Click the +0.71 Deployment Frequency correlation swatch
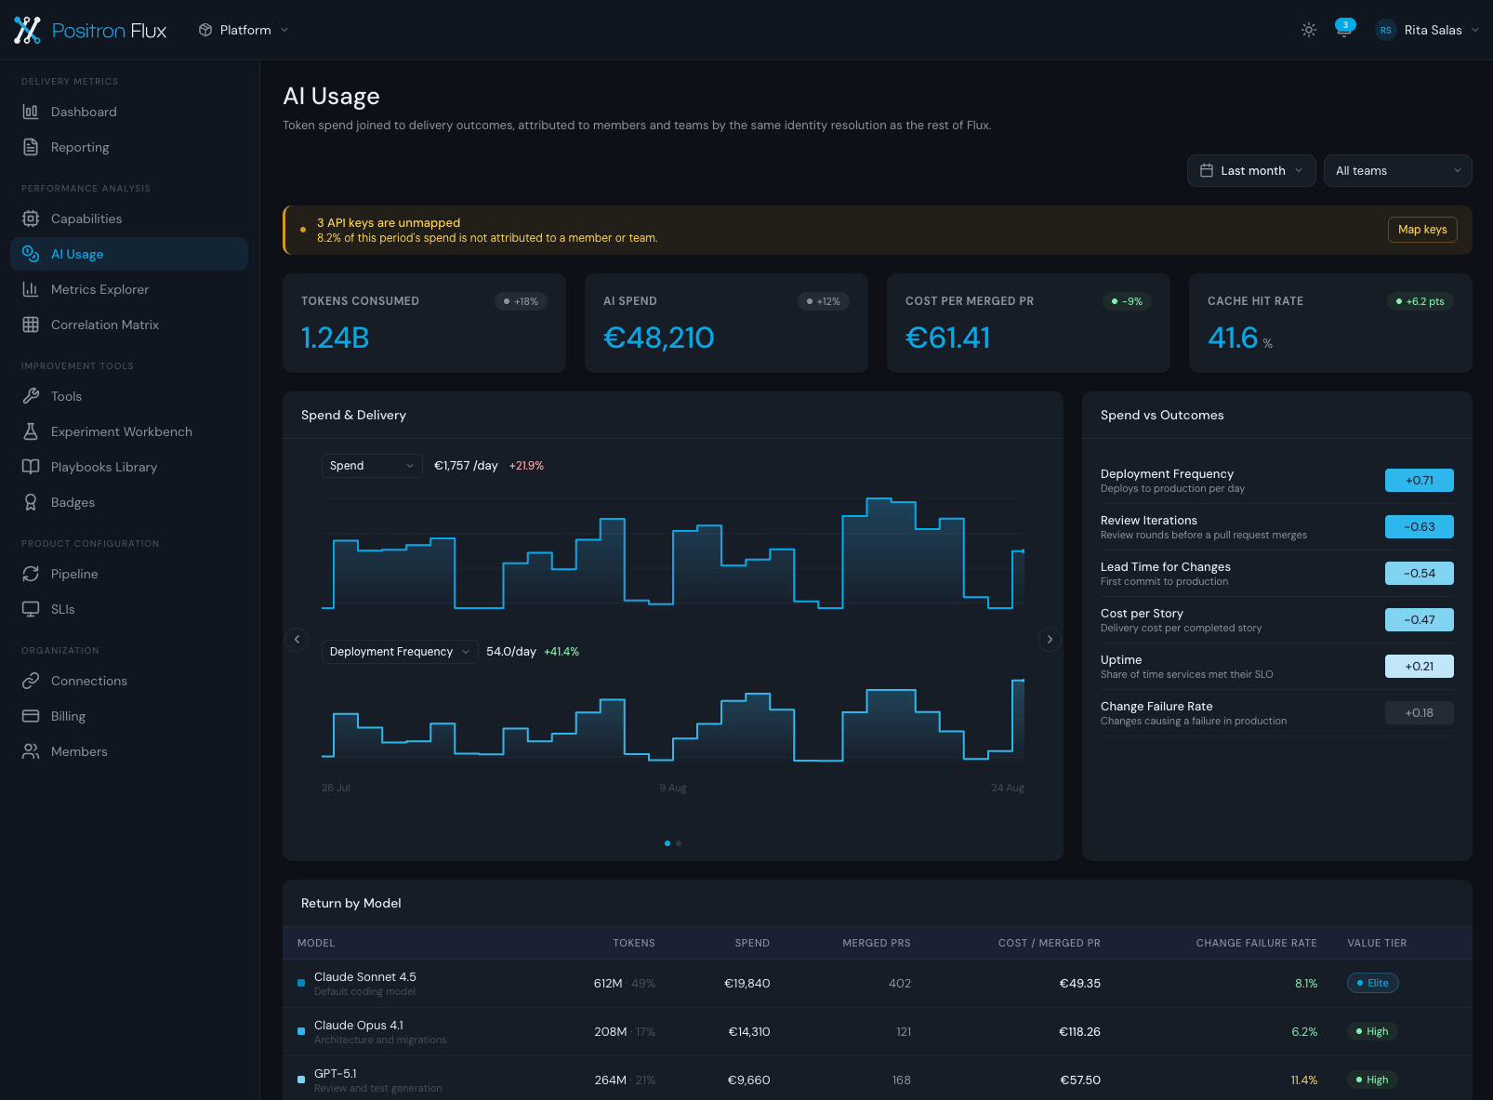This screenshot has width=1493, height=1100. point(1420,481)
